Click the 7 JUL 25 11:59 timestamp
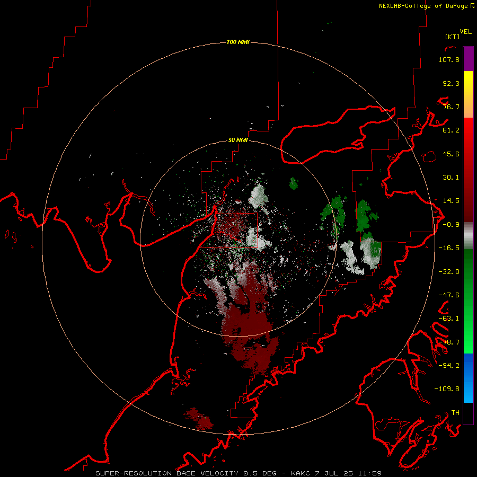The height and width of the screenshot is (477, 477). [348, 473]
